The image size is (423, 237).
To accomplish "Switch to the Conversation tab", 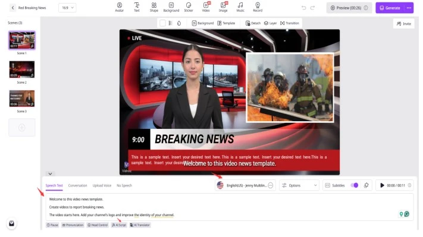I will point(77,185).
